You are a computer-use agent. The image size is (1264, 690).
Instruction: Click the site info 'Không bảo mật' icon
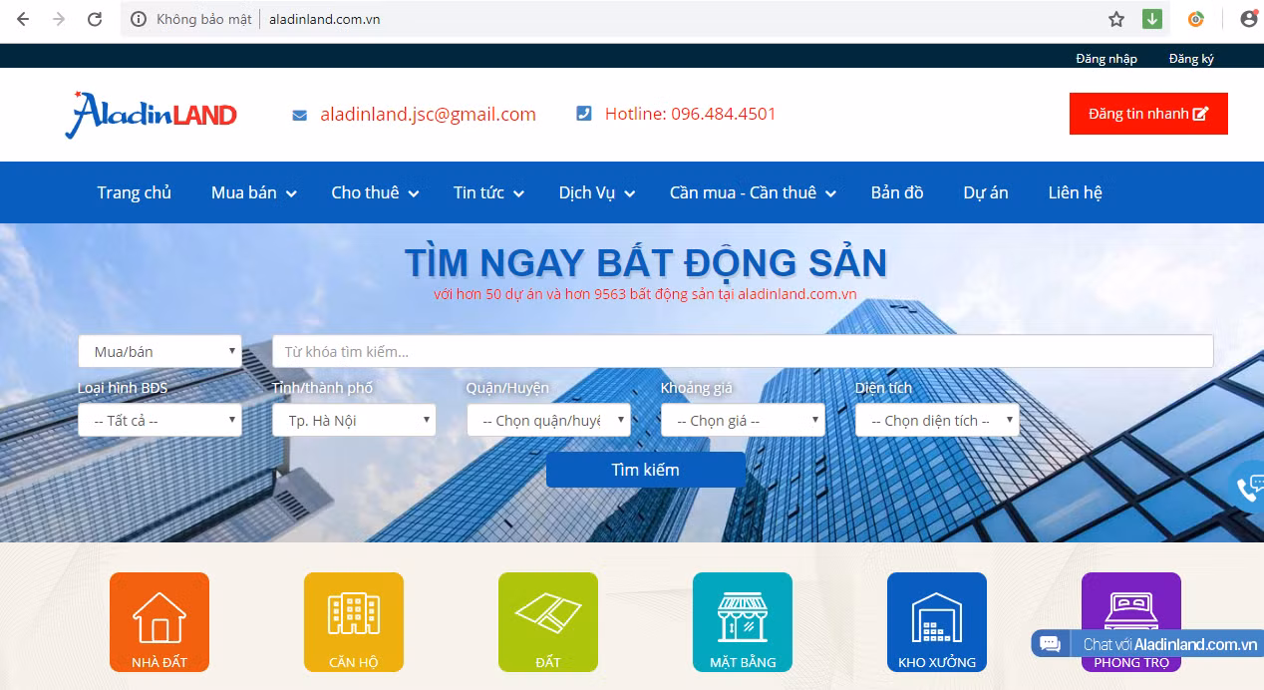coord(139,19)
